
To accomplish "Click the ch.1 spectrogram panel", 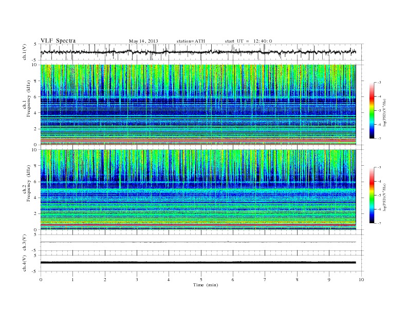I will [x=198, y=105].
